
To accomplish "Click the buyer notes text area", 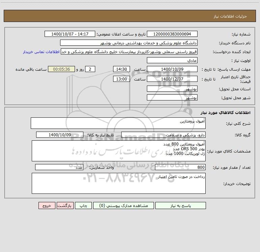I will 119,183.
